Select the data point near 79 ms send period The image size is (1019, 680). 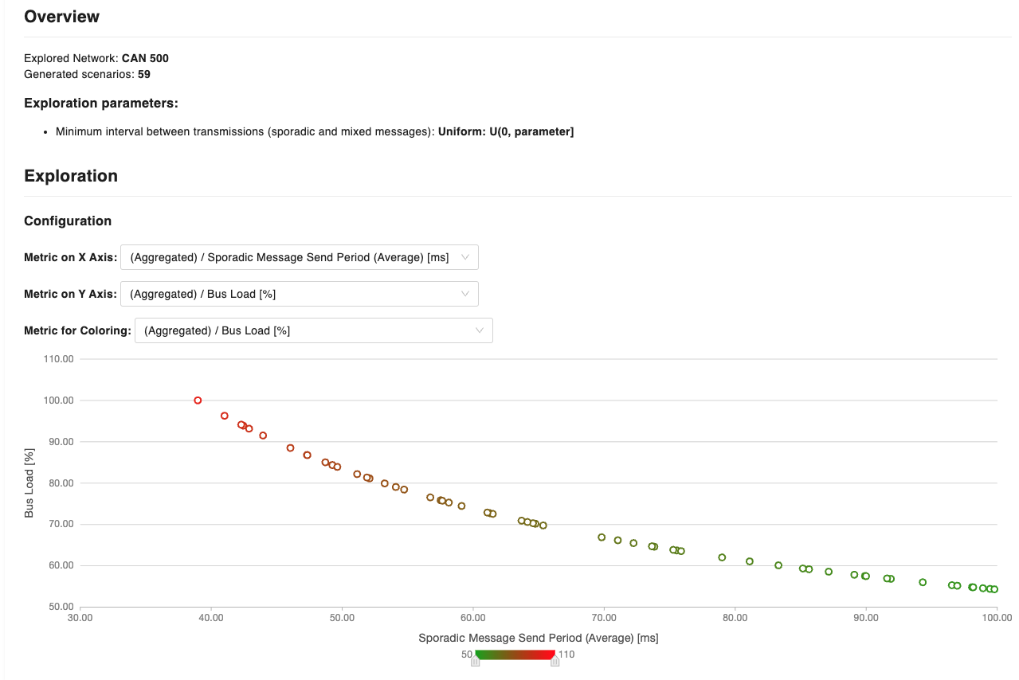pyautogui.click(x=722, y=557)
